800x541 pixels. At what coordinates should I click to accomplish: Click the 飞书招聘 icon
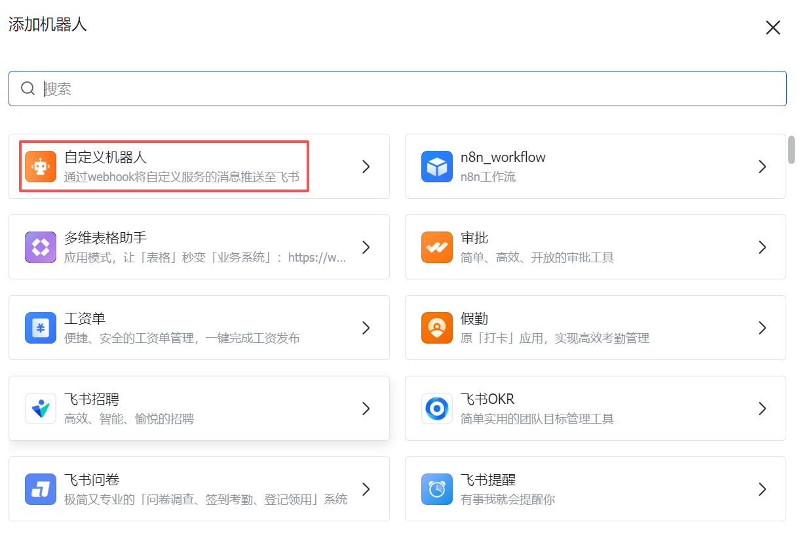point(41,409)
